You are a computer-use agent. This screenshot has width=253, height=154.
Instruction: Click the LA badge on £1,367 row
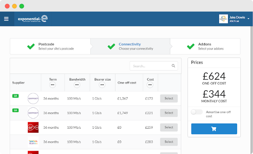pyautogui.click(x=16, y=96)
